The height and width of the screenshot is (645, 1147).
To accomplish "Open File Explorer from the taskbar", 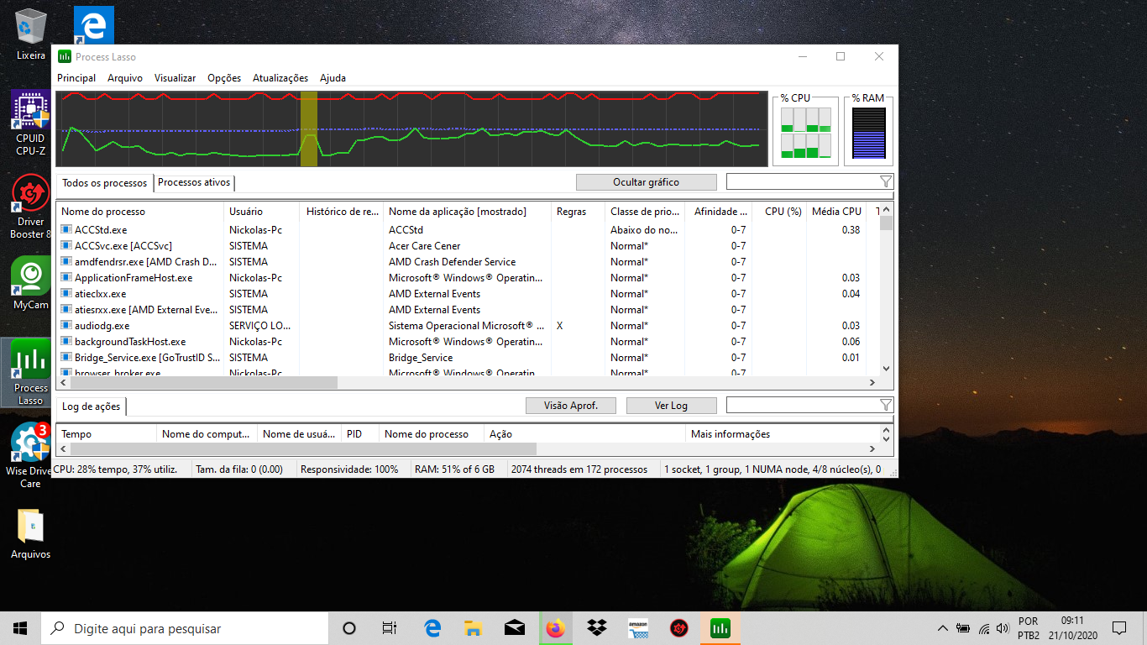I will click(474, 628).
